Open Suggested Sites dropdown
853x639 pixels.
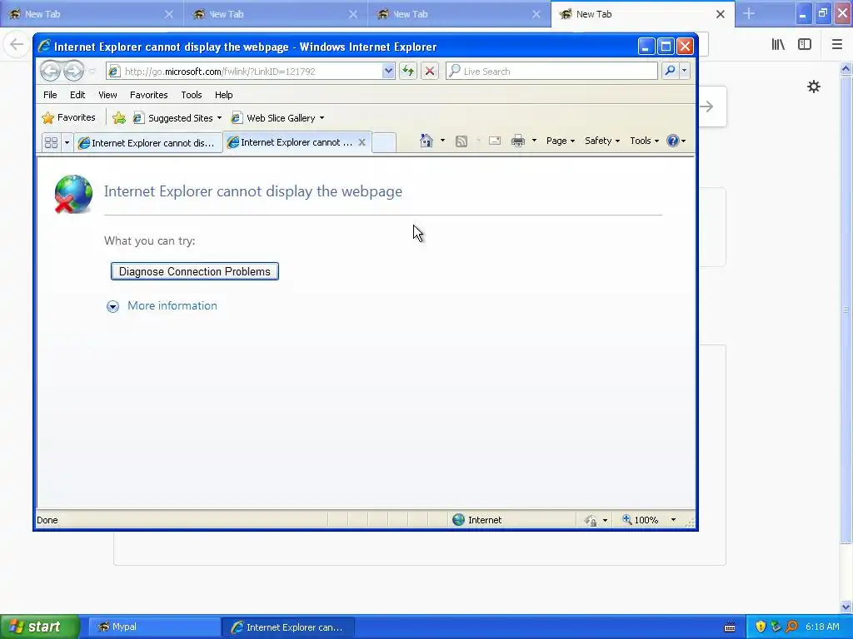coord(178,118)
